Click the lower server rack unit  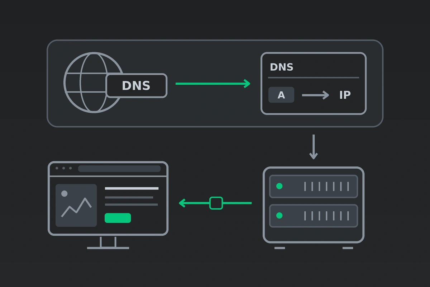tap(314, 216)
